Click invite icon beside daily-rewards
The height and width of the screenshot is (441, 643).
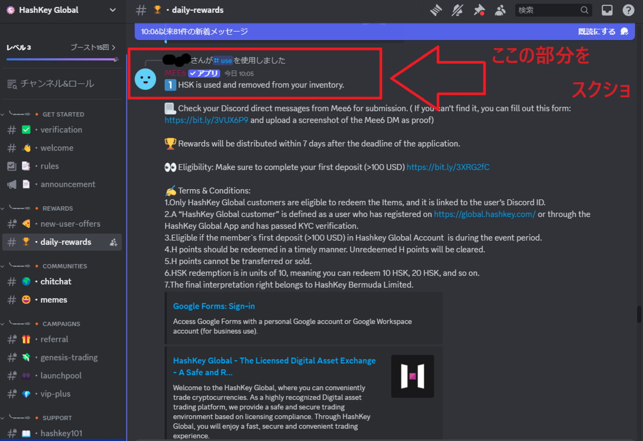[113, 242]
